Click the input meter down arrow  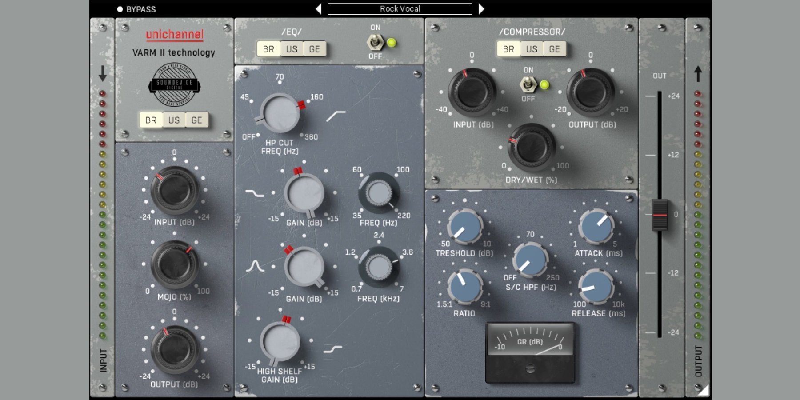[103, 73]
